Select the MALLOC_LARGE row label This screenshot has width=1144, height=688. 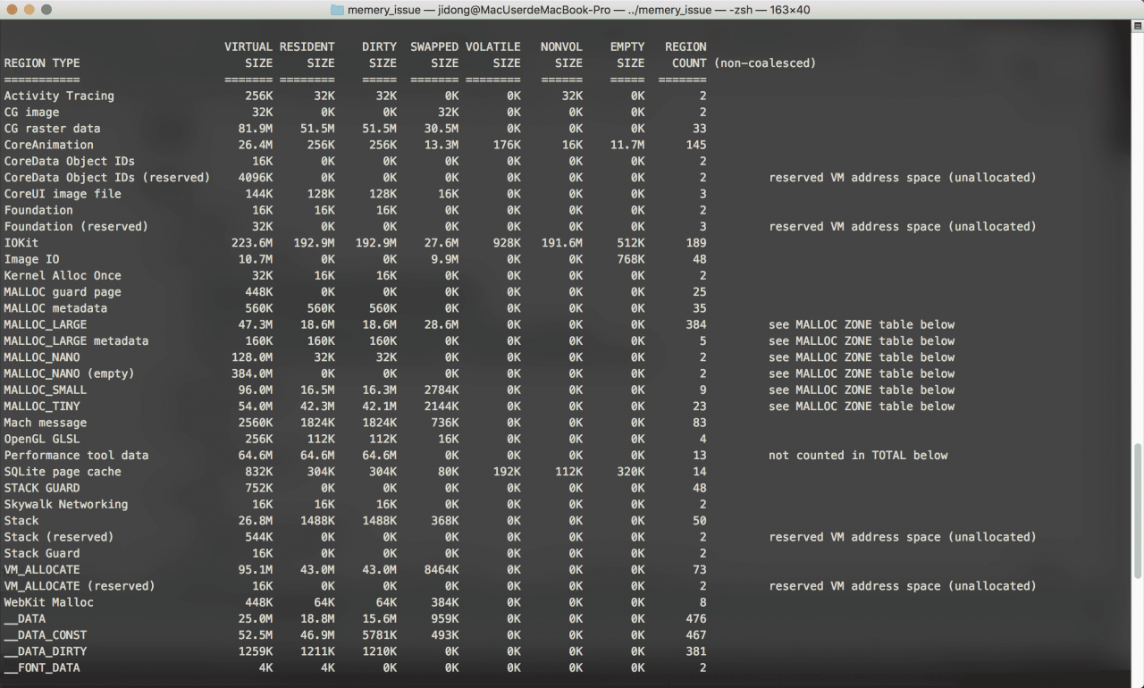click(x=46, y=324)
